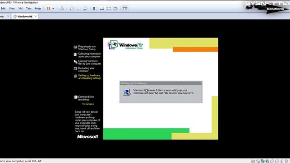290x163 pixels.
Task: Click Send Ctrl+Alt+Del toolbar icon
Action: coord(62,9)
